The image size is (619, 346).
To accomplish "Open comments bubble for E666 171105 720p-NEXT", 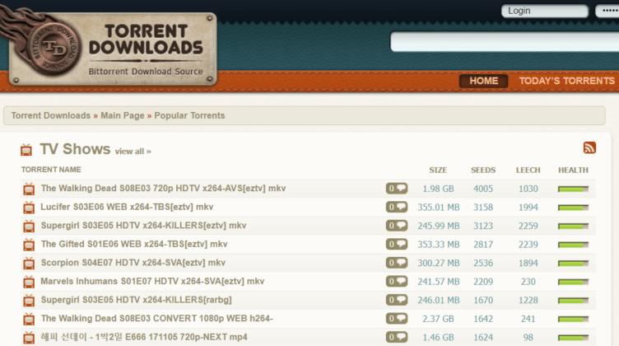I will [397, 337].
